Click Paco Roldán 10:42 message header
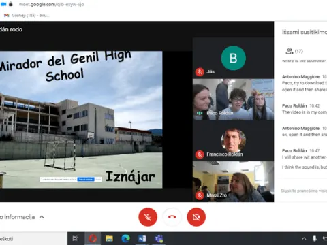Image resolution: width=327 pixels, height=245 pixels. click(300, 105)
